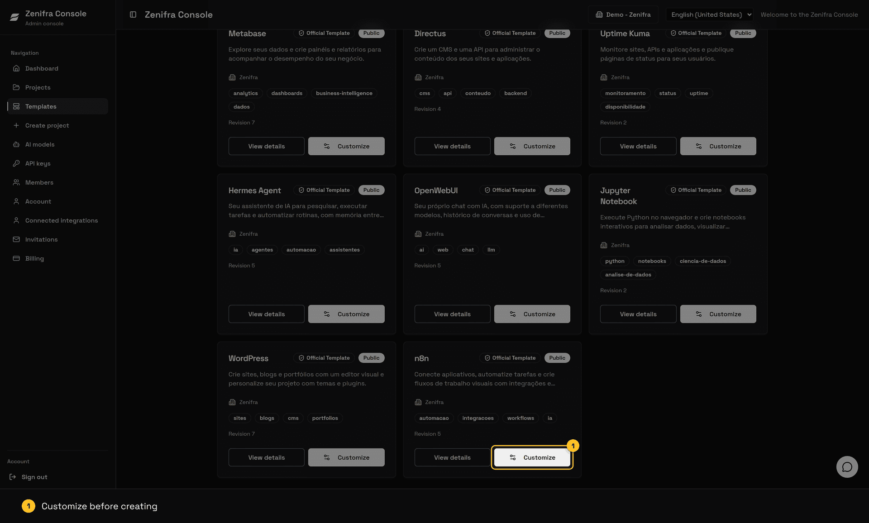Click the Sign out arrow icon
This screenshot has width=869, height=523.
(13, 477)
